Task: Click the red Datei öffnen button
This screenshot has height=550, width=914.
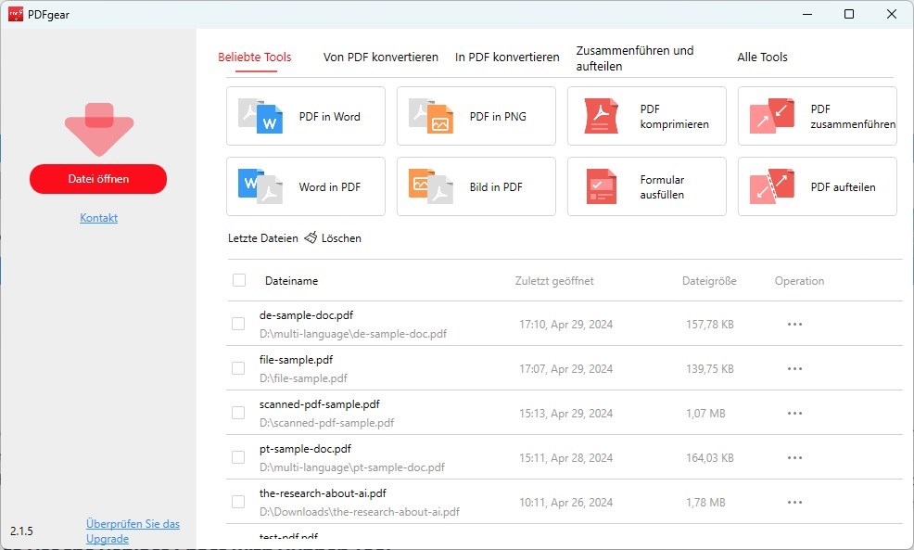Action: [98, 178]
